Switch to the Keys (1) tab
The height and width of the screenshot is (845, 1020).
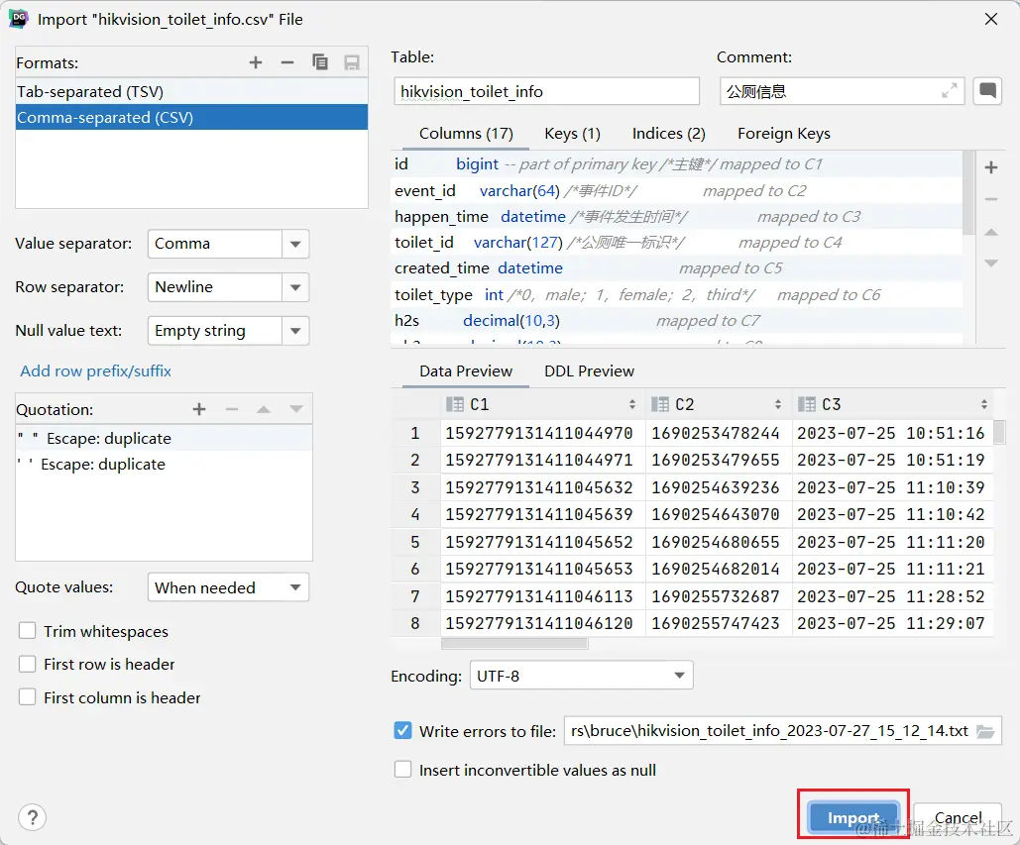coord(572,134)
